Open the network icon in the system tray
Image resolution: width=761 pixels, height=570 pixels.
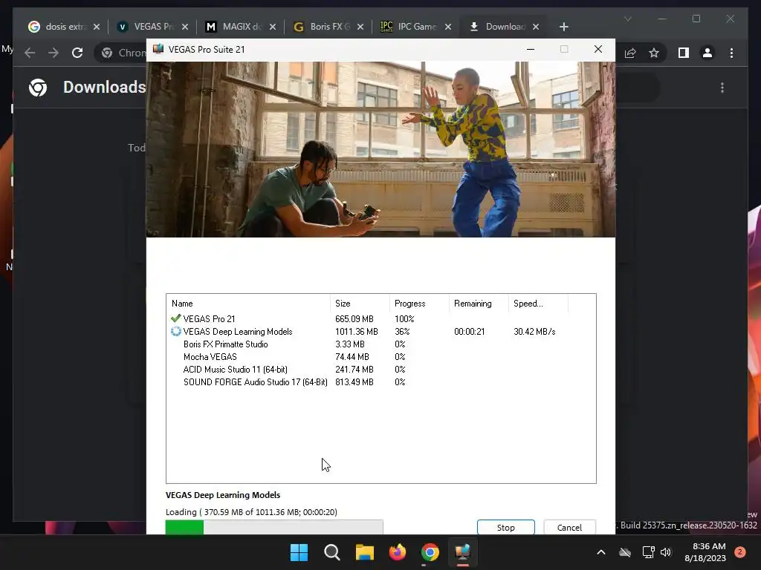pyautogui.click(x=648, y=552)
